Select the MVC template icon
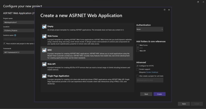This screenshot has height=109, width=206. tap(44, 50)
